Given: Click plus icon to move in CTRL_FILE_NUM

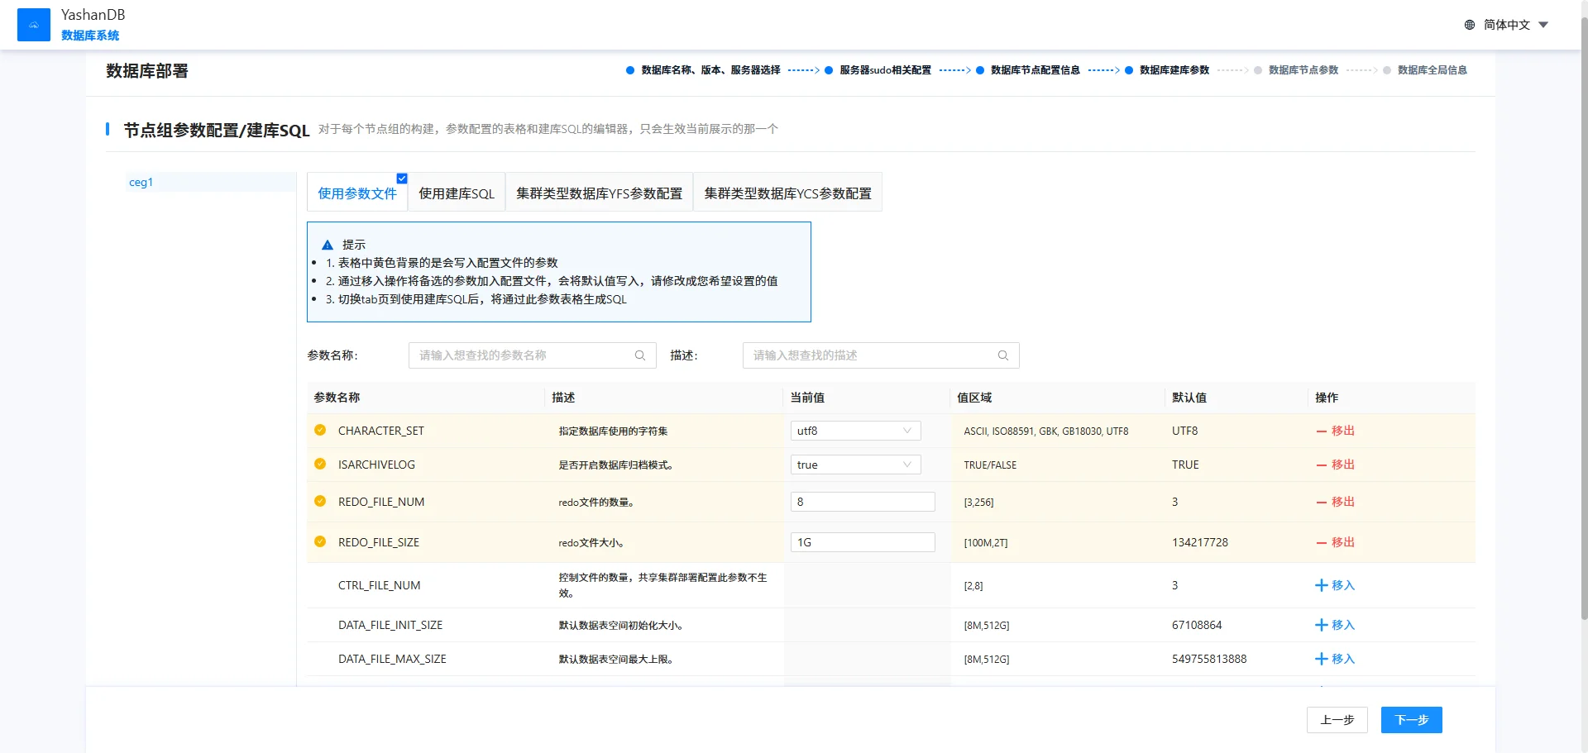Looking at the screenshot, I should click(x=1321, y=585).
